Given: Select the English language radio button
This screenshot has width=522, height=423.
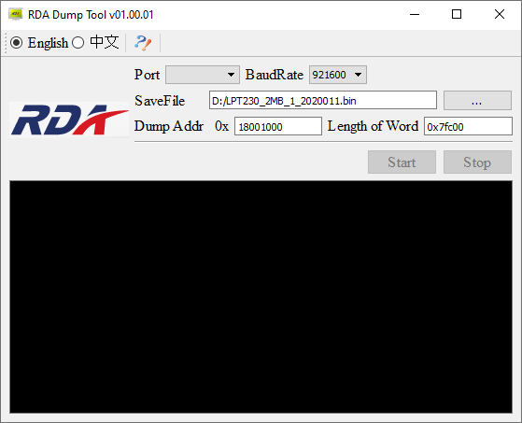Looking at the screenshot, I should (16, 43).
